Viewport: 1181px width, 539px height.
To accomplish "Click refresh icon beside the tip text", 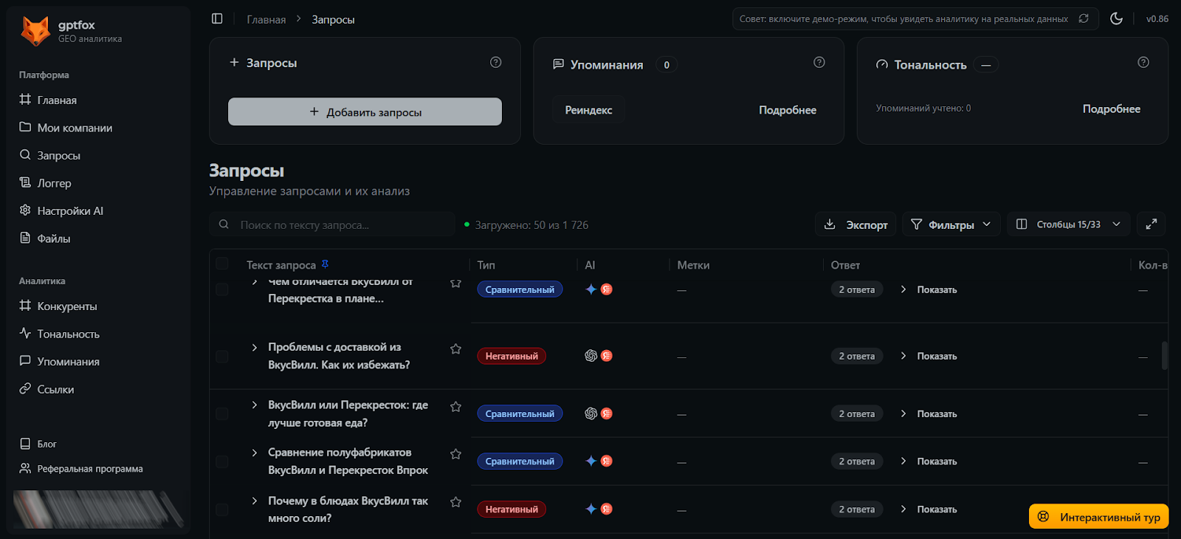I will [1084, 18].
